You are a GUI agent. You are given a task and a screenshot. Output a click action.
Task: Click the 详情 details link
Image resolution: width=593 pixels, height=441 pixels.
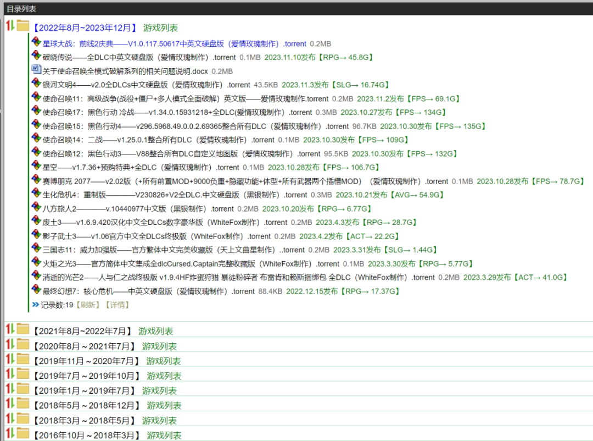click(x=116, y=305)
